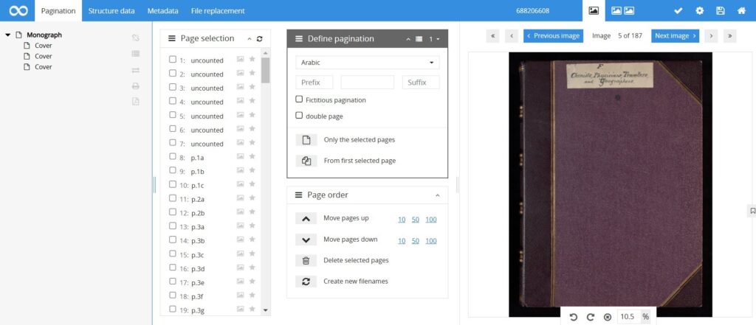Refresh the Page selection panel
This screenshot has height=325, width=756.
click(x=259, y=39)
